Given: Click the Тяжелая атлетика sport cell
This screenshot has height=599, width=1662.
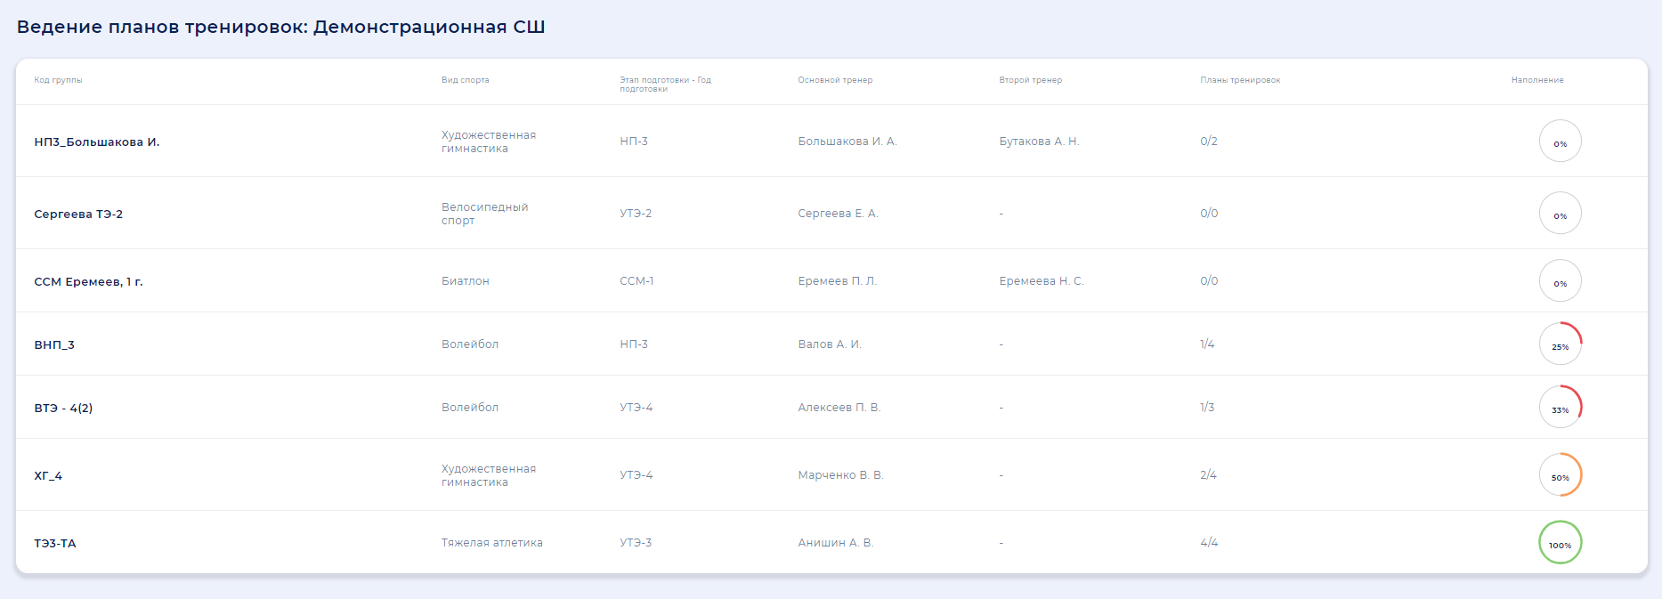Looking at the screenshot, I should pos(491,542).
